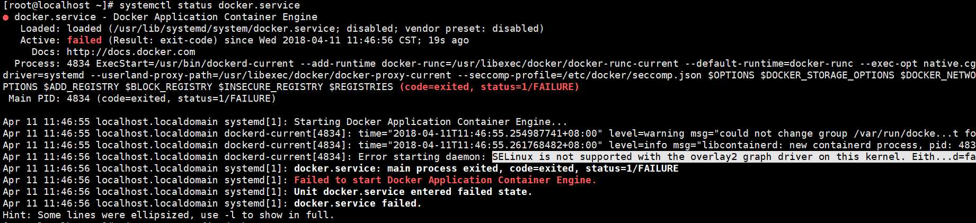Click the red status dot before docker.service

[5, 17]
